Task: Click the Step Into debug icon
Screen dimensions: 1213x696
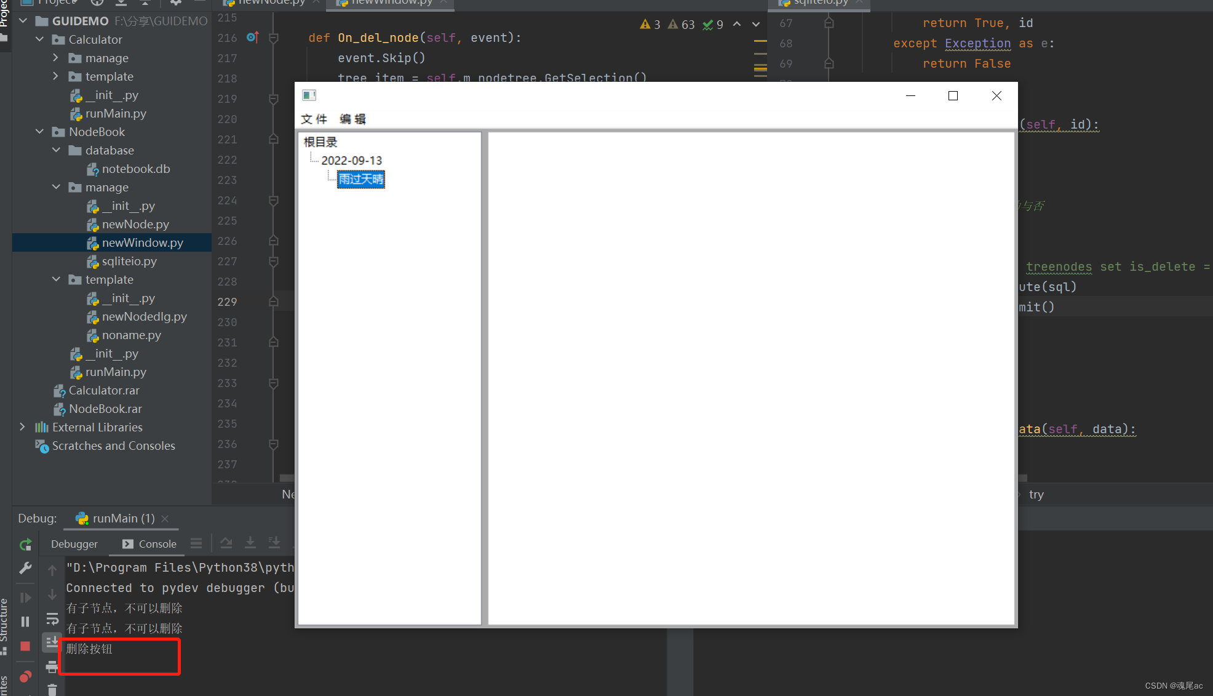Action: (x=250, y=543)
